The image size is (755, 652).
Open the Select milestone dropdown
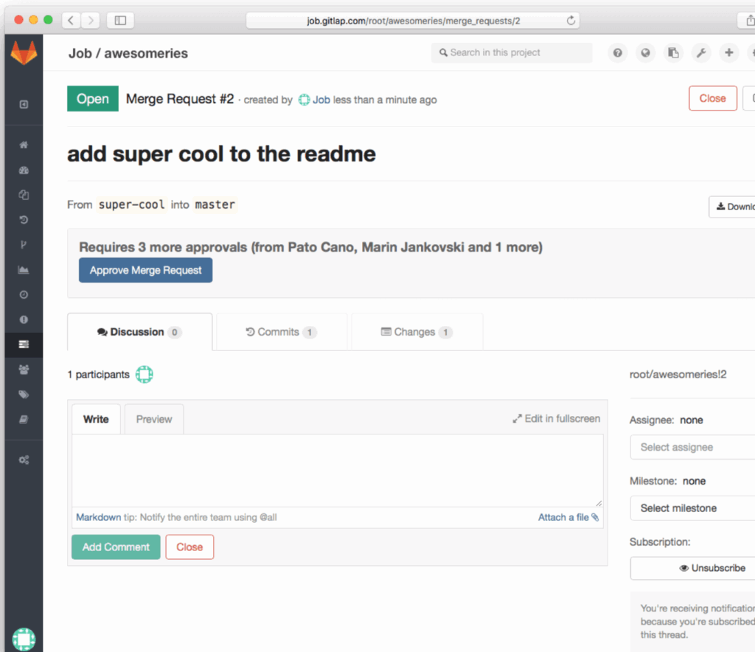[693, 508]
